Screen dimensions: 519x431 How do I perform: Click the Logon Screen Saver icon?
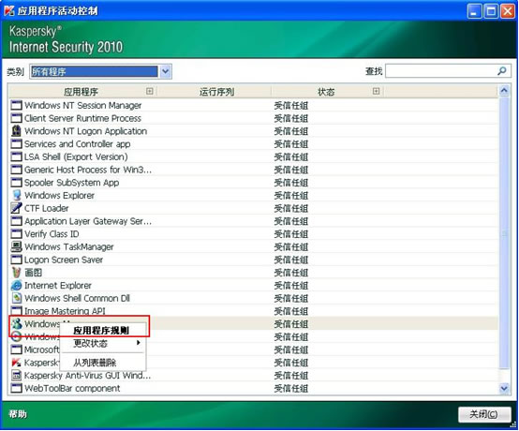[16, 260]
